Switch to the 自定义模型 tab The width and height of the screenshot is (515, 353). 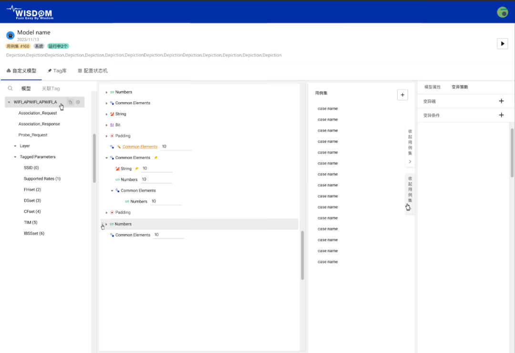(21, 70)
